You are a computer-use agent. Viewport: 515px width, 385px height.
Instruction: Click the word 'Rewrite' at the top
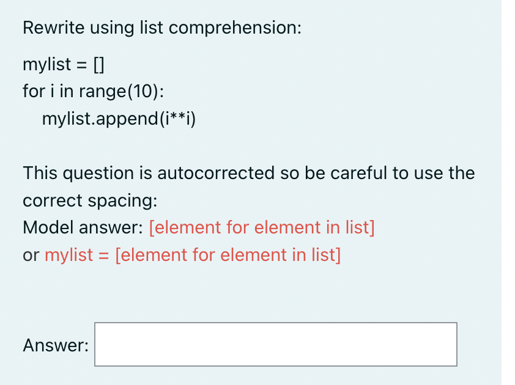54,28
